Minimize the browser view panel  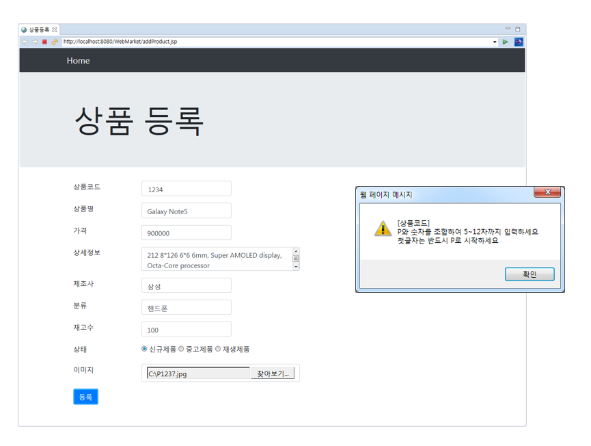(x=508, y=28)
